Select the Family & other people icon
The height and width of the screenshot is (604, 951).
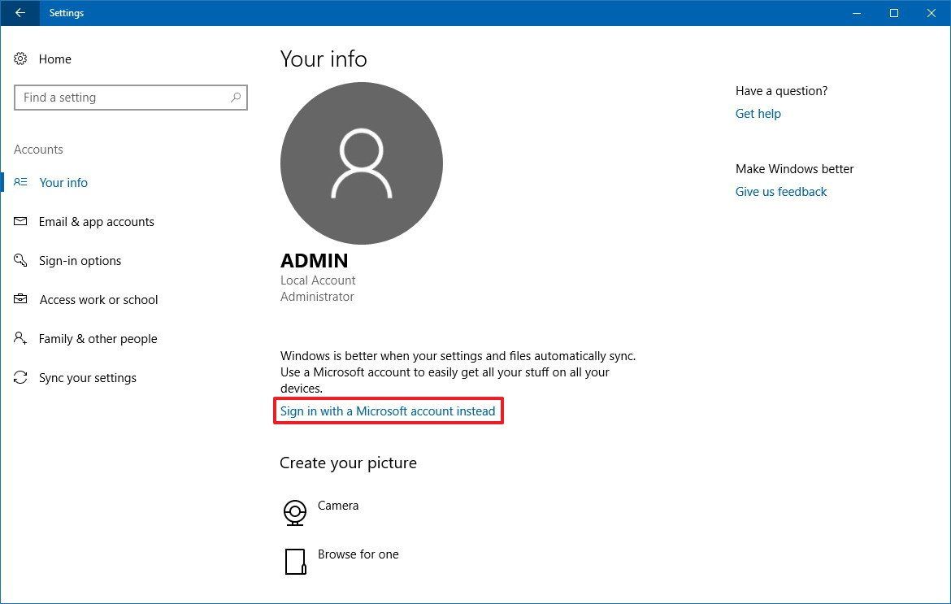[20, 338]
